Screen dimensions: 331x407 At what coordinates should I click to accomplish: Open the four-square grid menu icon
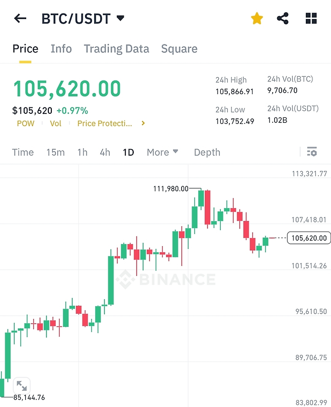pos(311,19)
